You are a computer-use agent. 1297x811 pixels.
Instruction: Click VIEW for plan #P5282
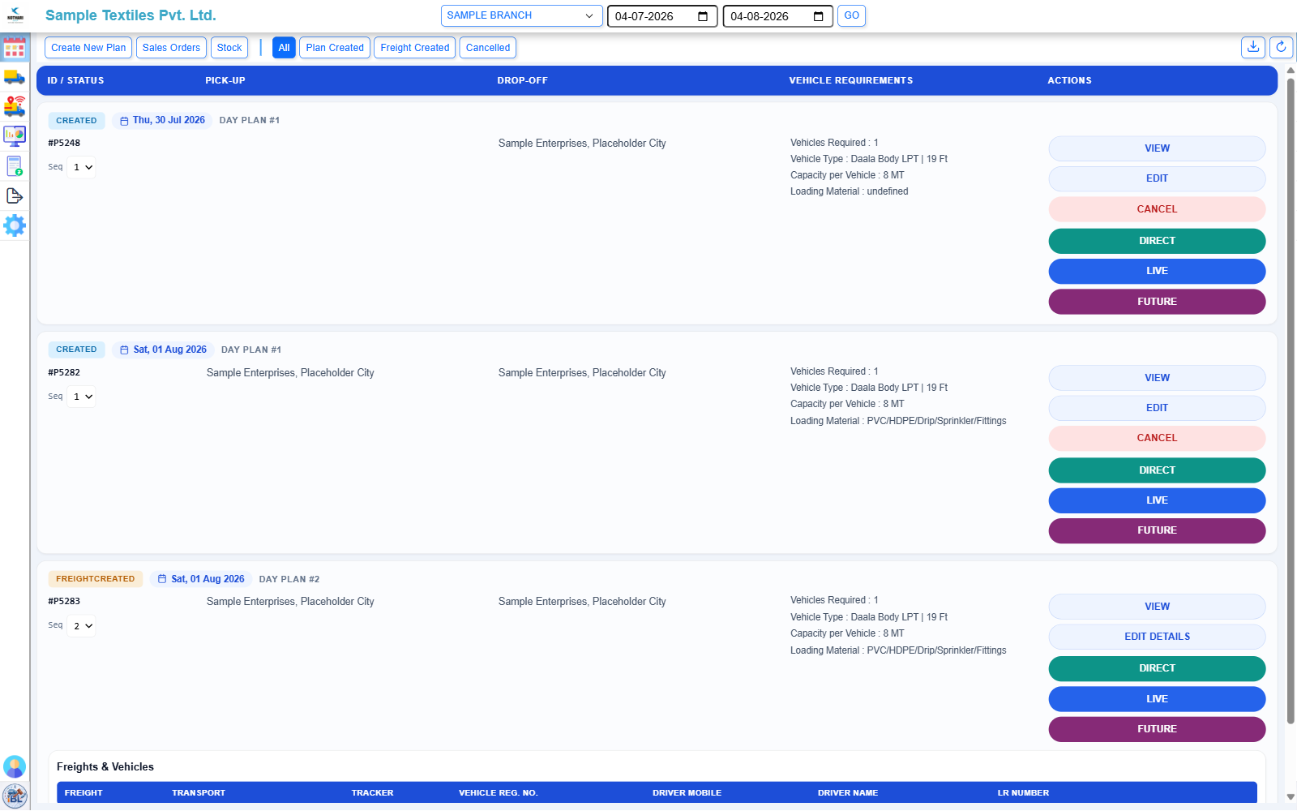tap(1157, 378)
